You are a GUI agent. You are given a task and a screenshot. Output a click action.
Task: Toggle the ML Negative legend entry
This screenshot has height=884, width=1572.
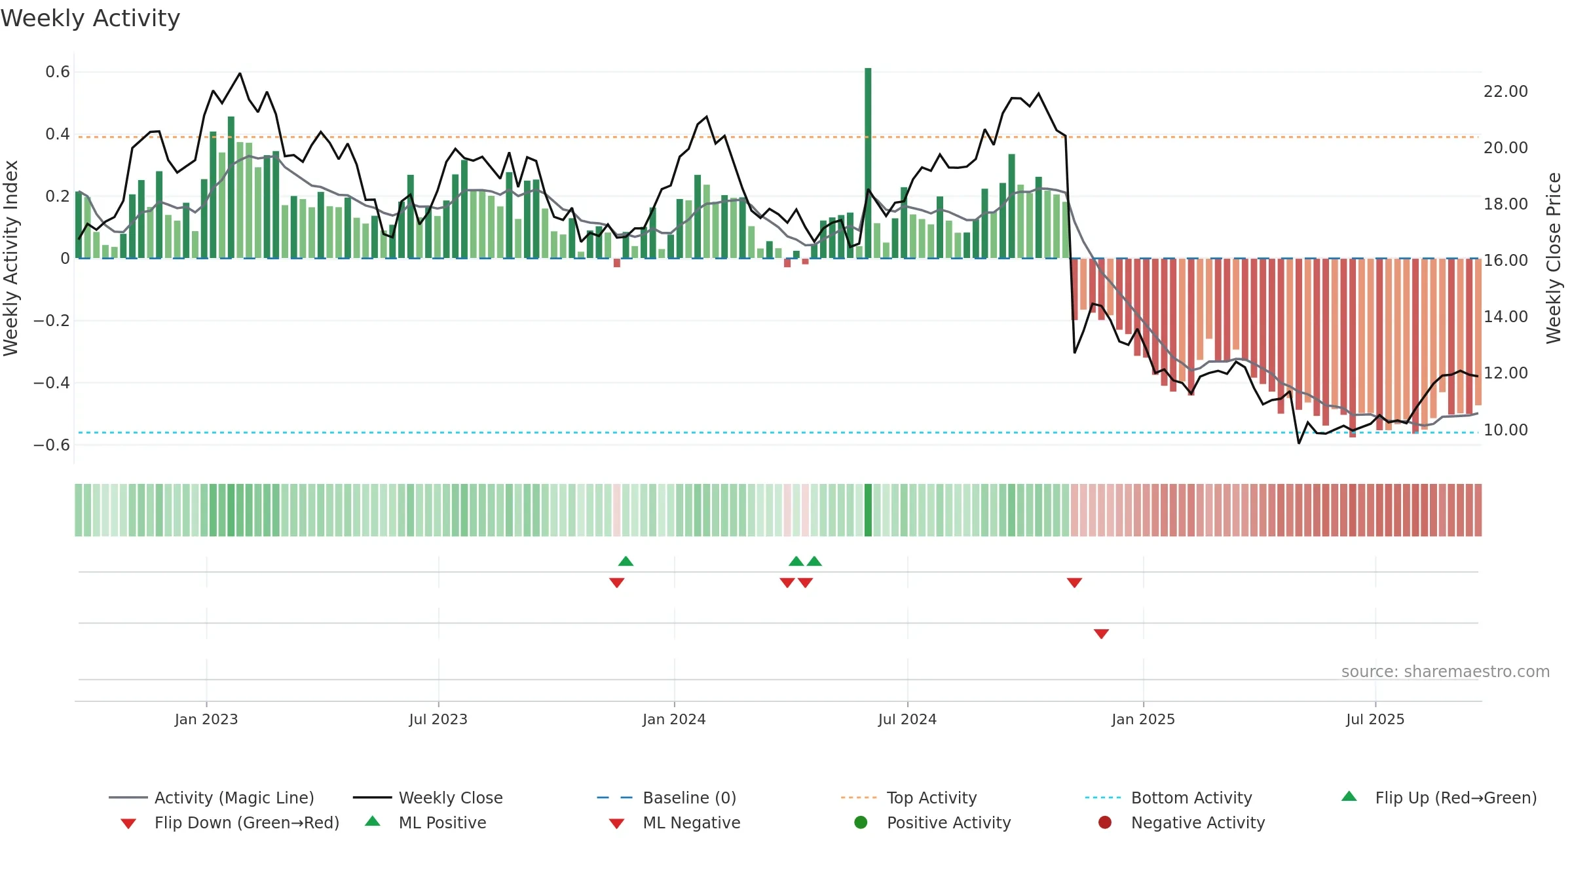click(675, 822)
